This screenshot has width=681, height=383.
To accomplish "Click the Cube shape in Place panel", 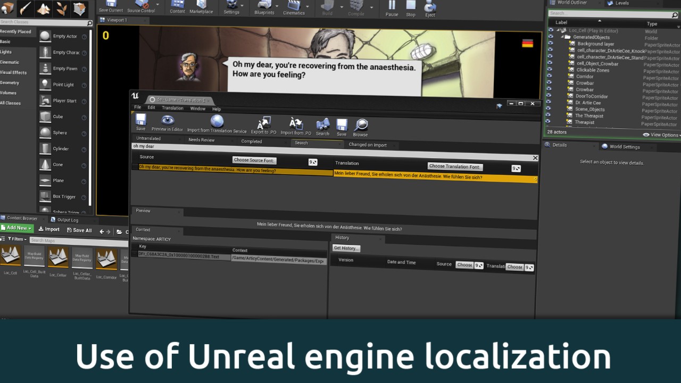I will coord(45,116).
